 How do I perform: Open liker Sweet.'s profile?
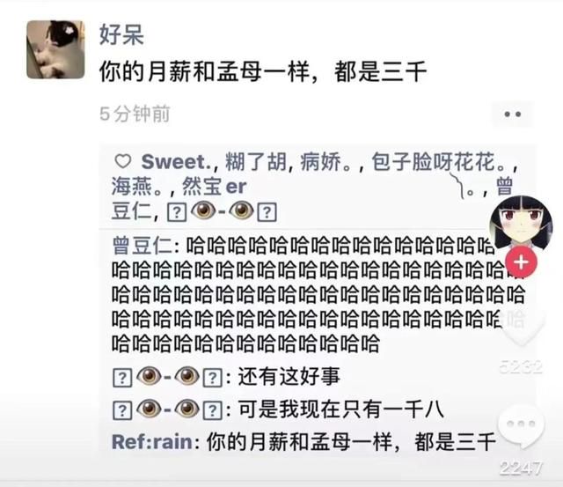coord(177,162)
